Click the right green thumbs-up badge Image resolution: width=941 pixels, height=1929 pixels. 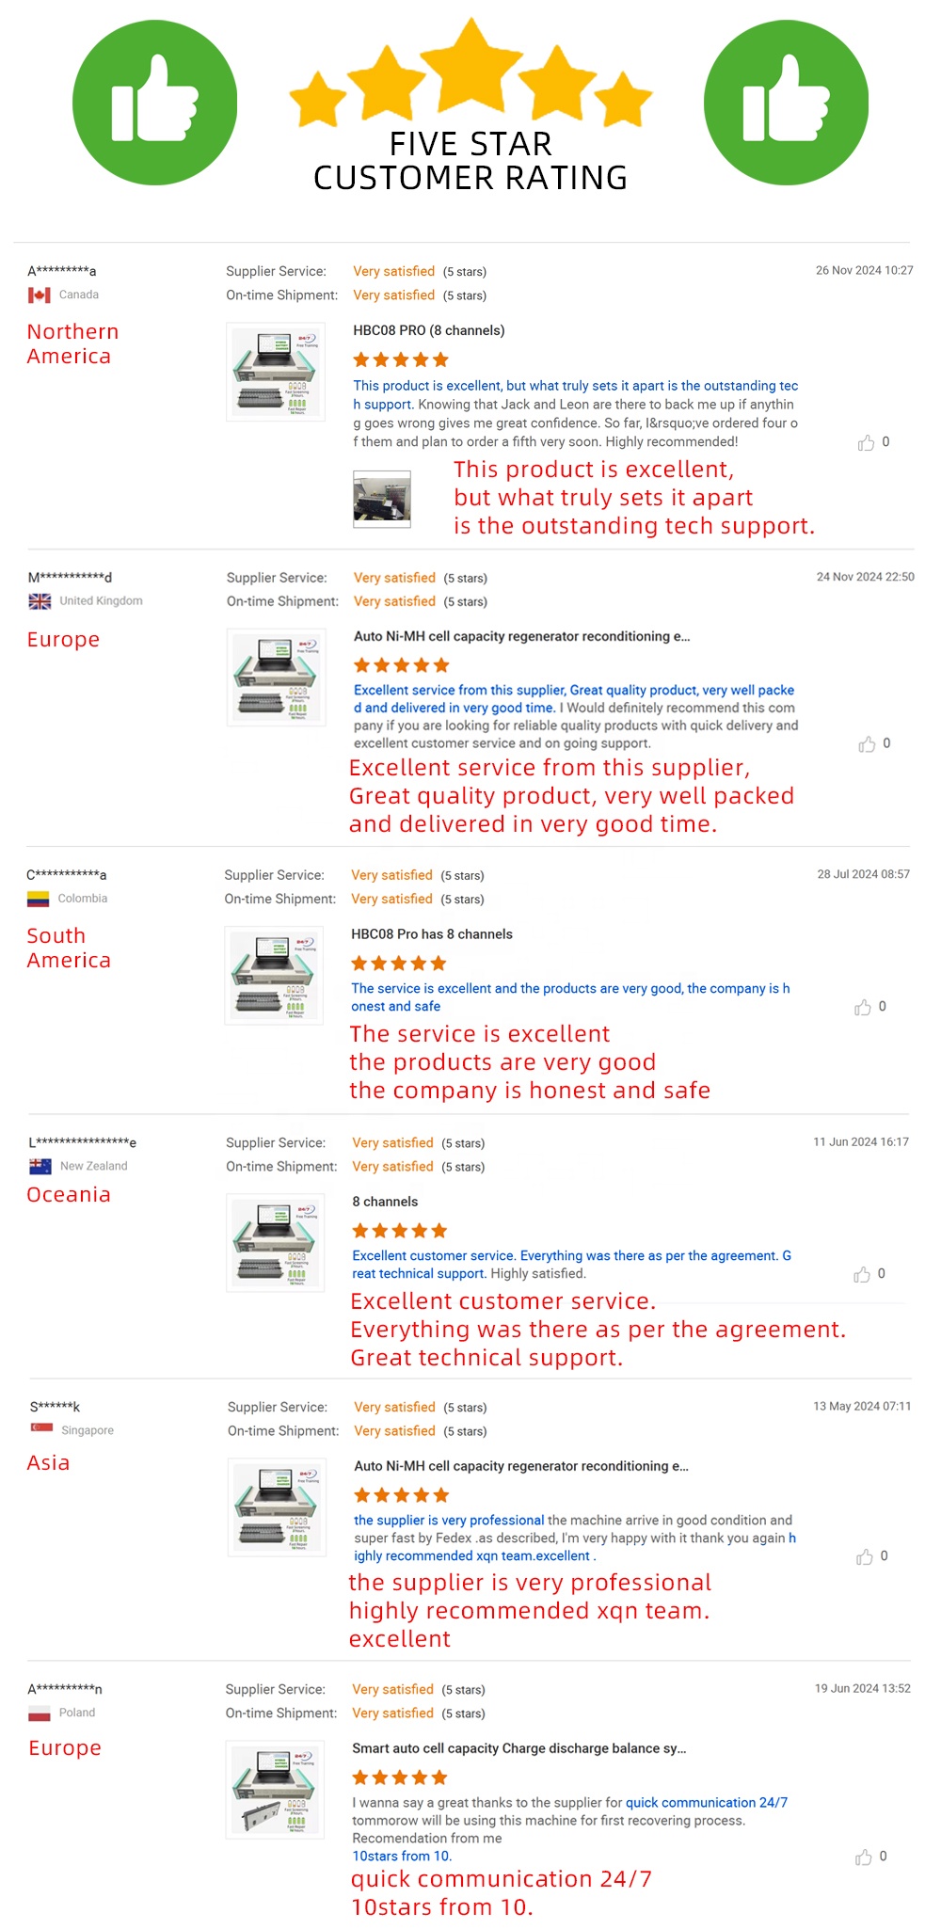point(786,103)
